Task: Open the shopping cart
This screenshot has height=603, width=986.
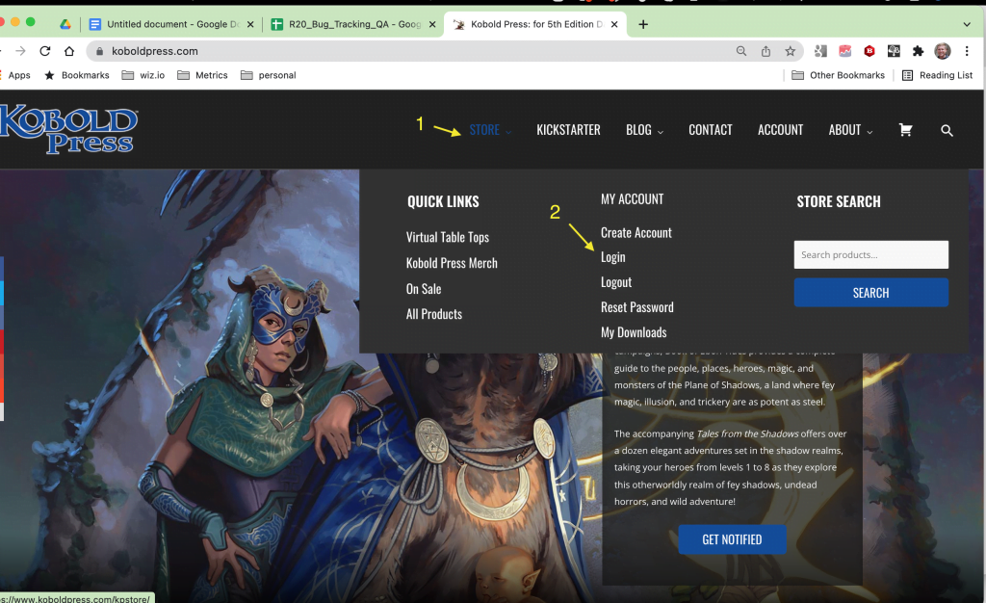Action: pyautogui.click(x=905, y=129)
